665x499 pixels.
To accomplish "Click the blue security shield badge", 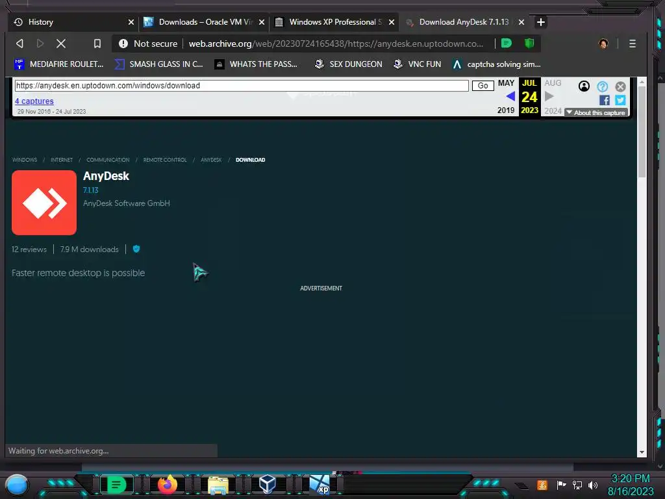I will (x=136, y=249).
